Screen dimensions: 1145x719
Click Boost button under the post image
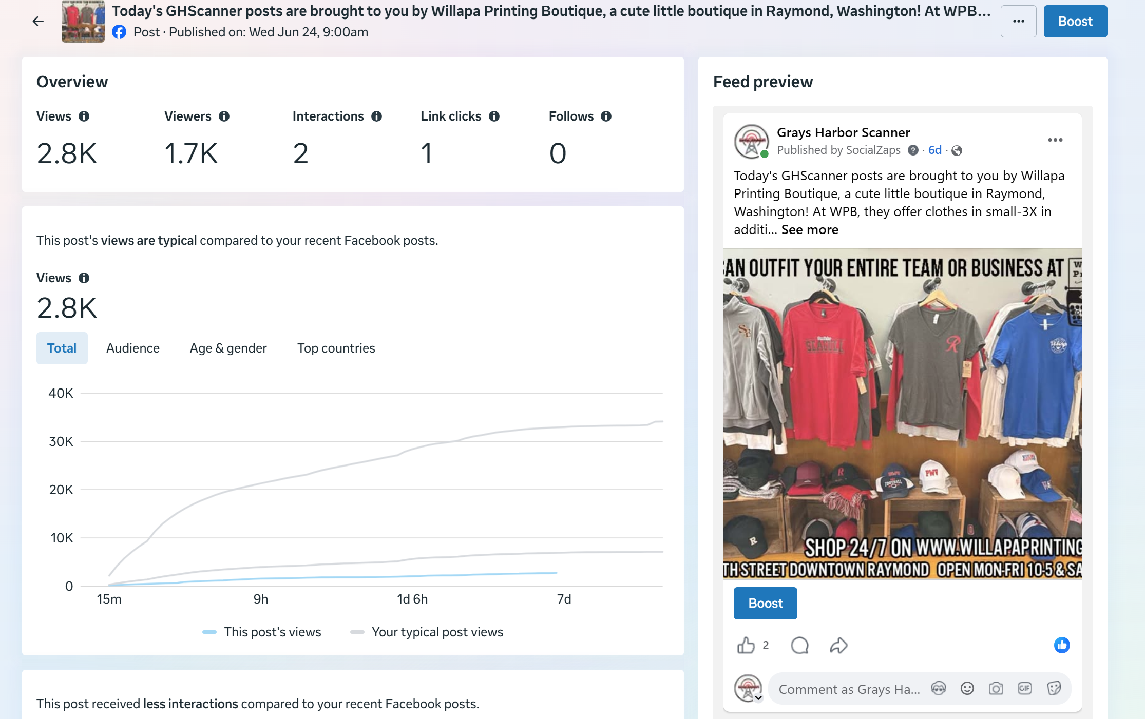pyautogui.click(x=765, y=603)
